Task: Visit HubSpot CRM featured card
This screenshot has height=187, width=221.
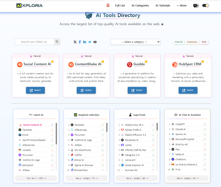Action: (188, 90)
